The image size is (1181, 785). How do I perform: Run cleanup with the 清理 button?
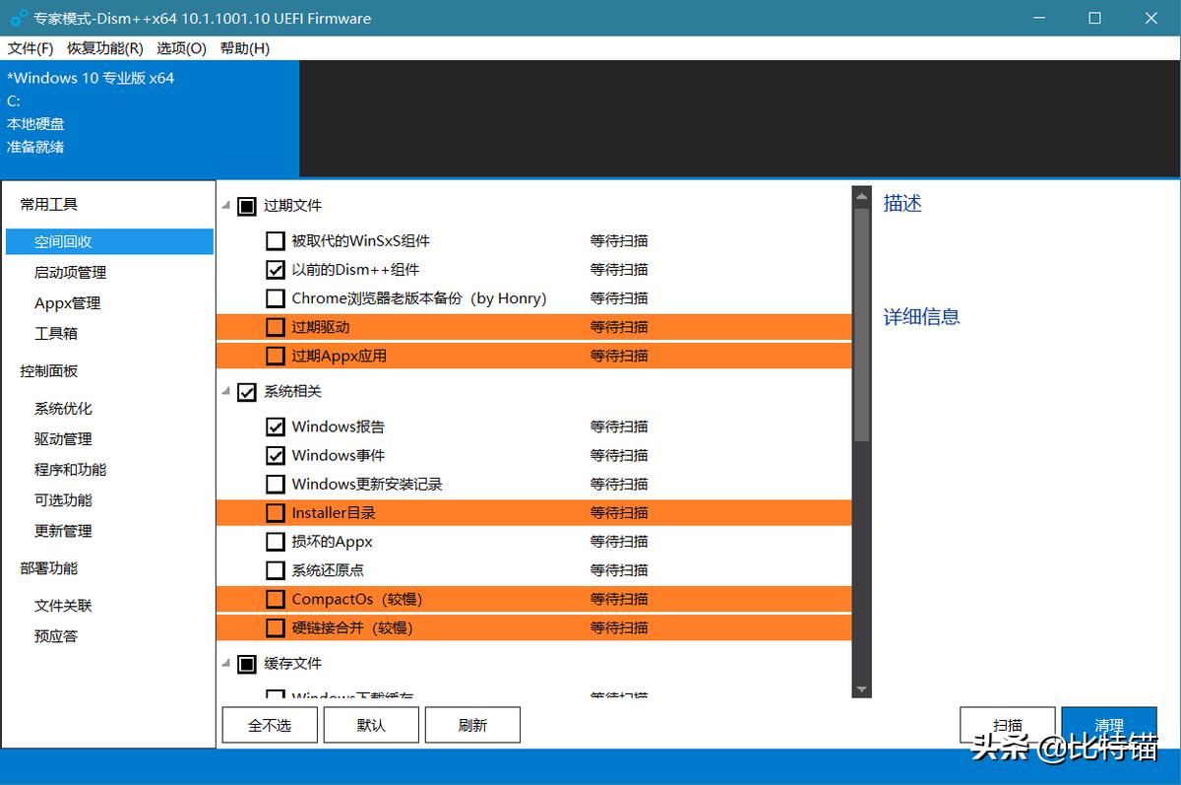(x=1109, y=724)
